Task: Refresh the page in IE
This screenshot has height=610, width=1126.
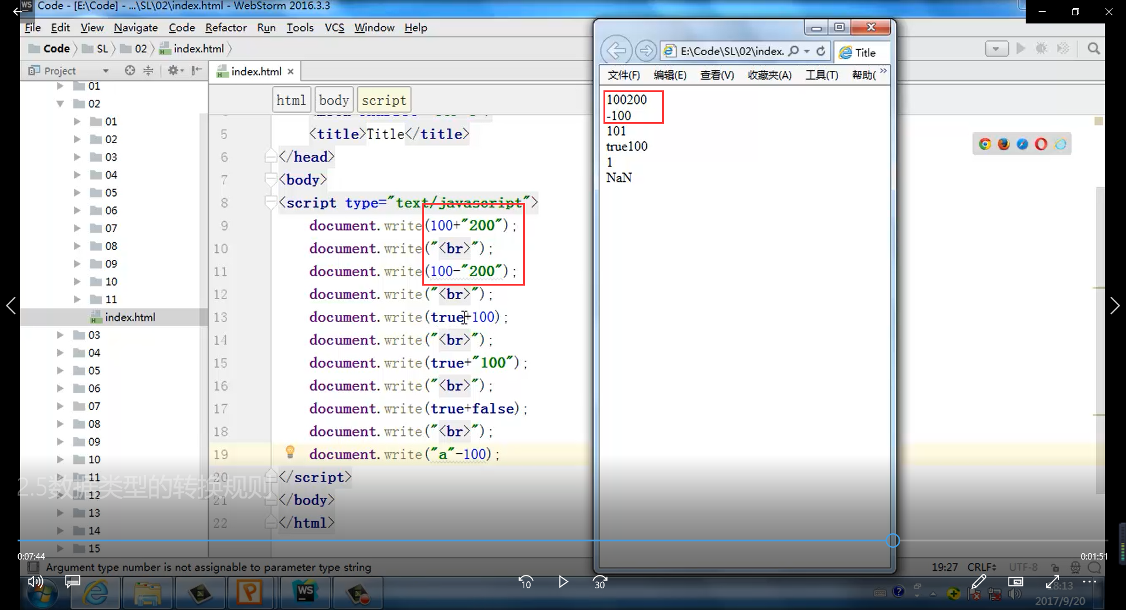Action: pos(821,51)
